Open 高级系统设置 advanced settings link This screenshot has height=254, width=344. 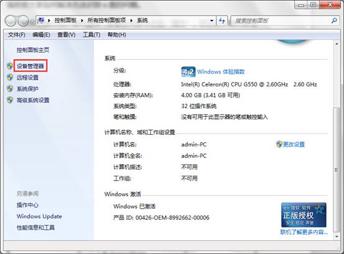coord(33,100)
